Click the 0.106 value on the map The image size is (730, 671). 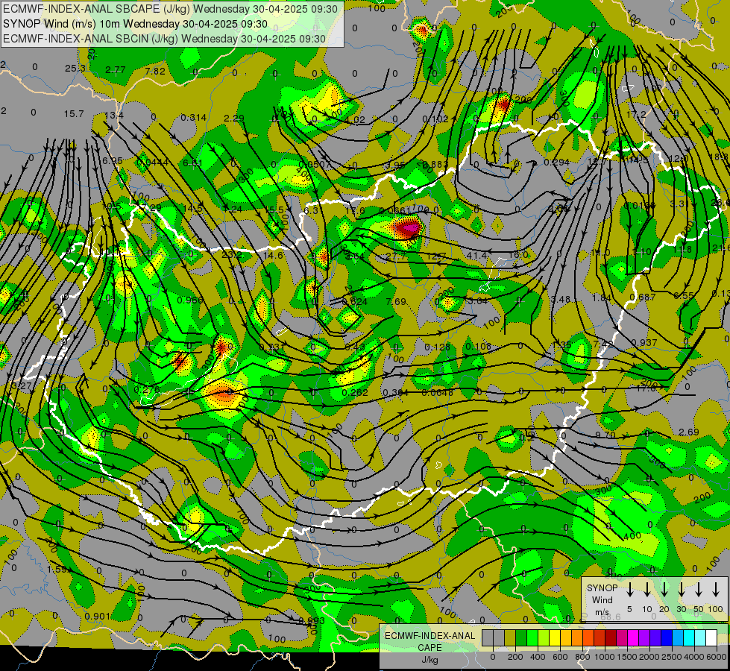[478, 346]
